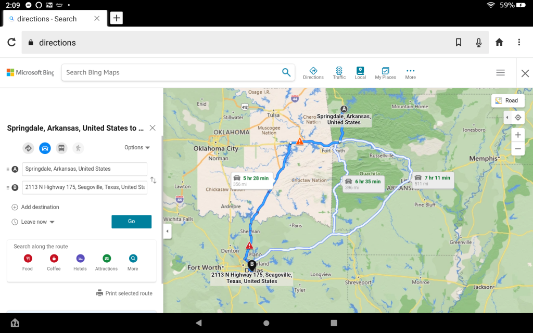Open the Leave now time dropdown

click(37, 222)
